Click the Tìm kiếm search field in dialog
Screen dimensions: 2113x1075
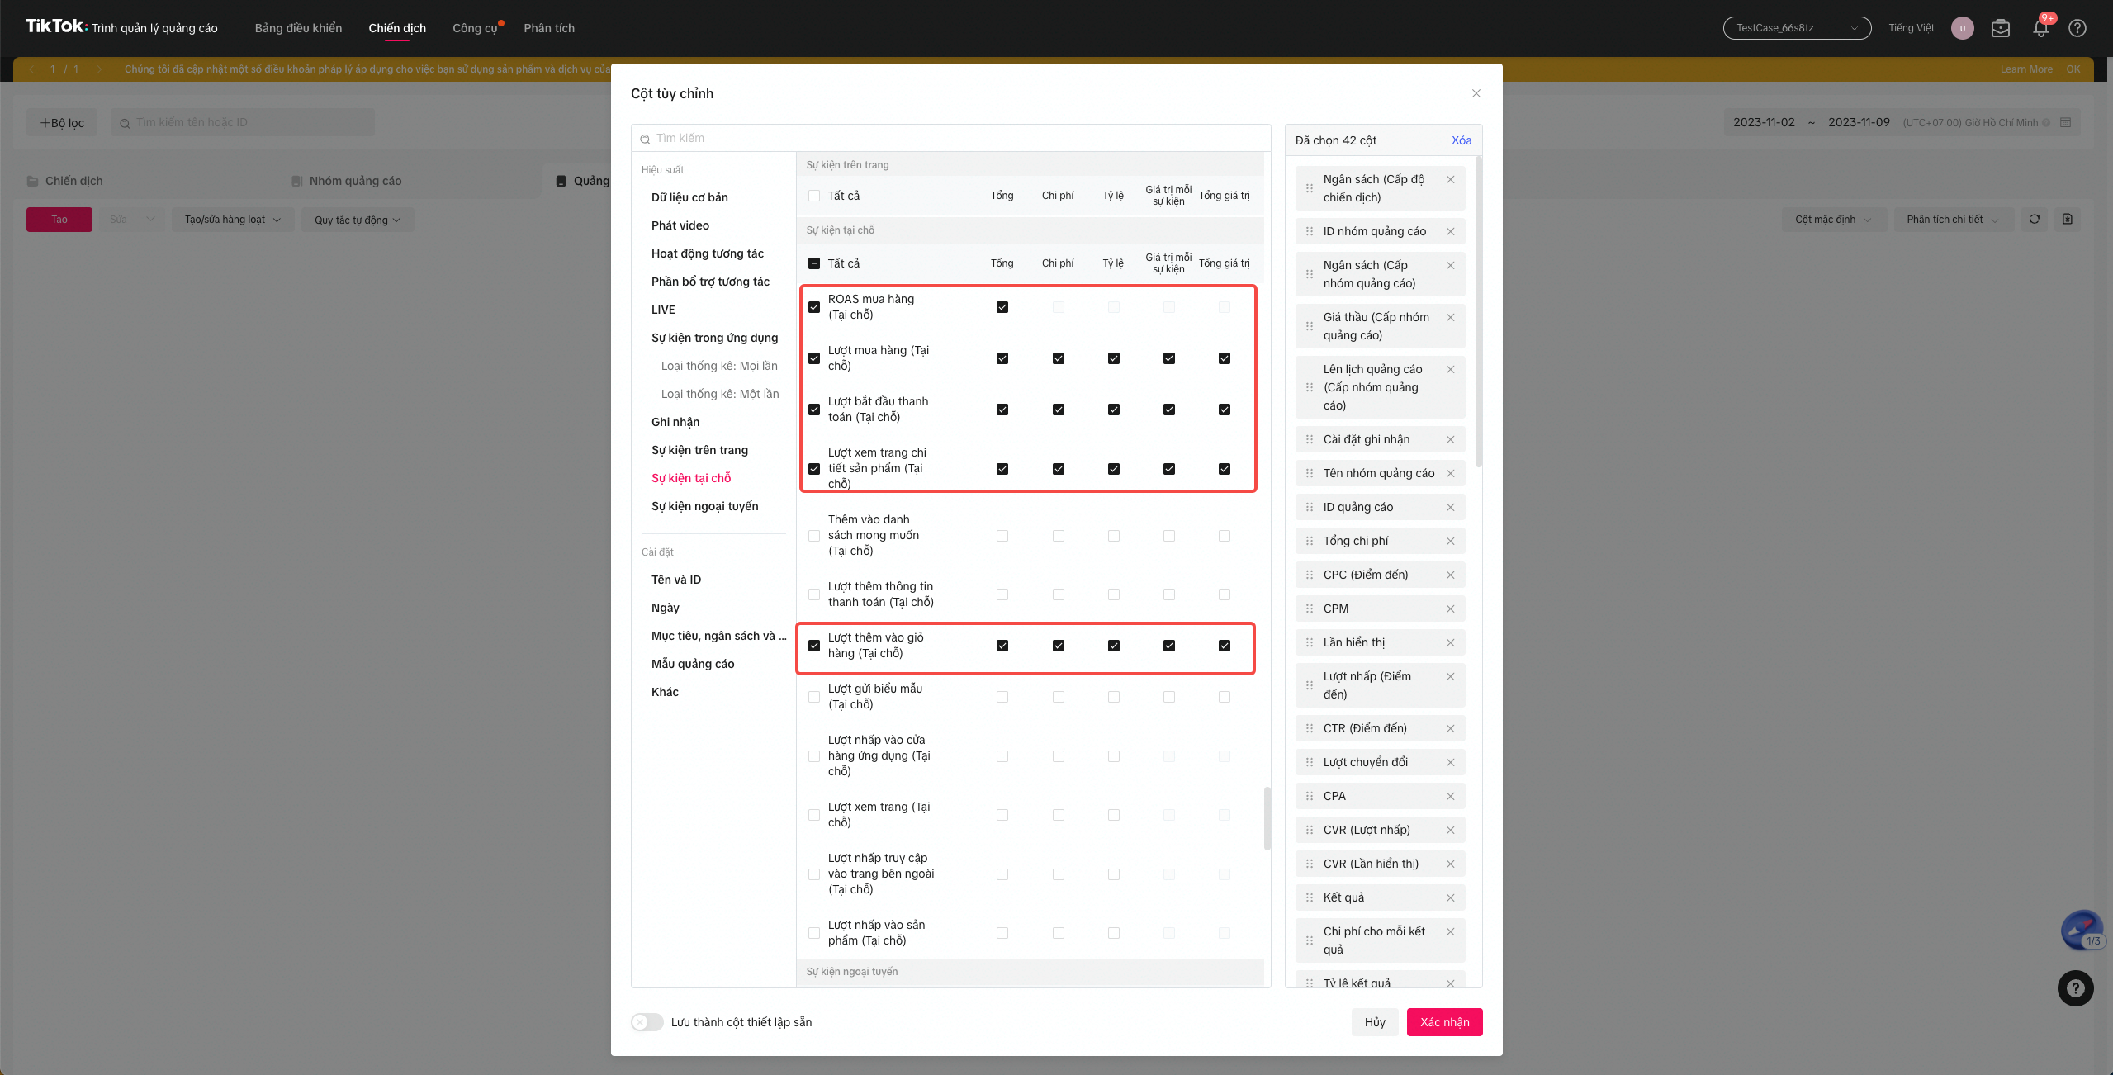pos(950,138)
